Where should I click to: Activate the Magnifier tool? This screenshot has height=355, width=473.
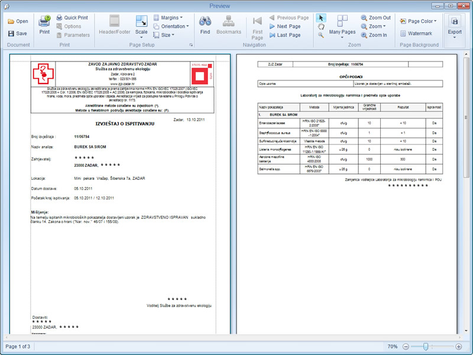click(320, 35)
